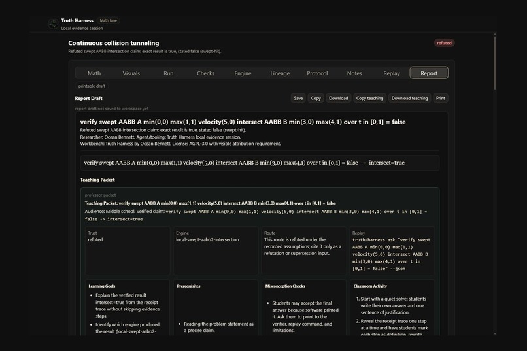Click the Teaching Packet section heading
527x351 pixels.
tap(97, 180)
